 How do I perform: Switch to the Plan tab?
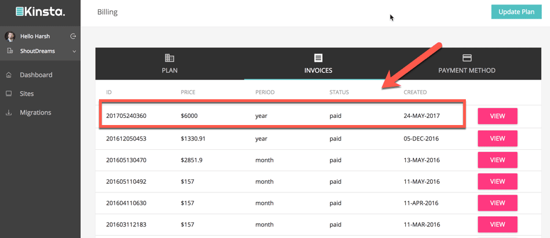pyautogui.click(x=169, y=64)
